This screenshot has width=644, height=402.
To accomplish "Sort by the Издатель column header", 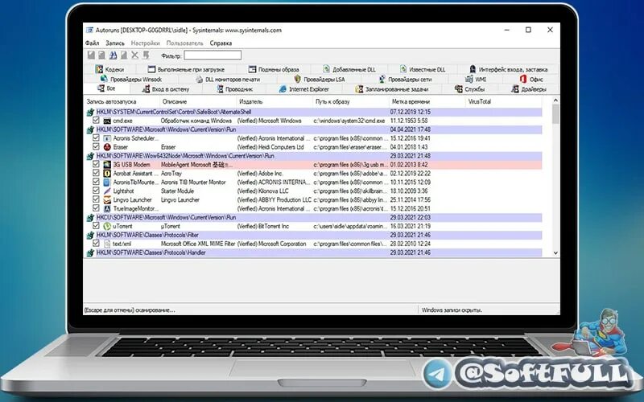I will [x=275, y=101].
